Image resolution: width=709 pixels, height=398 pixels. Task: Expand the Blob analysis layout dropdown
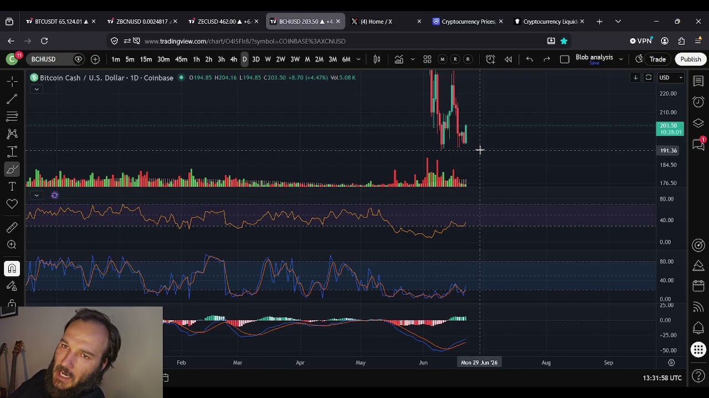point(621,59)
